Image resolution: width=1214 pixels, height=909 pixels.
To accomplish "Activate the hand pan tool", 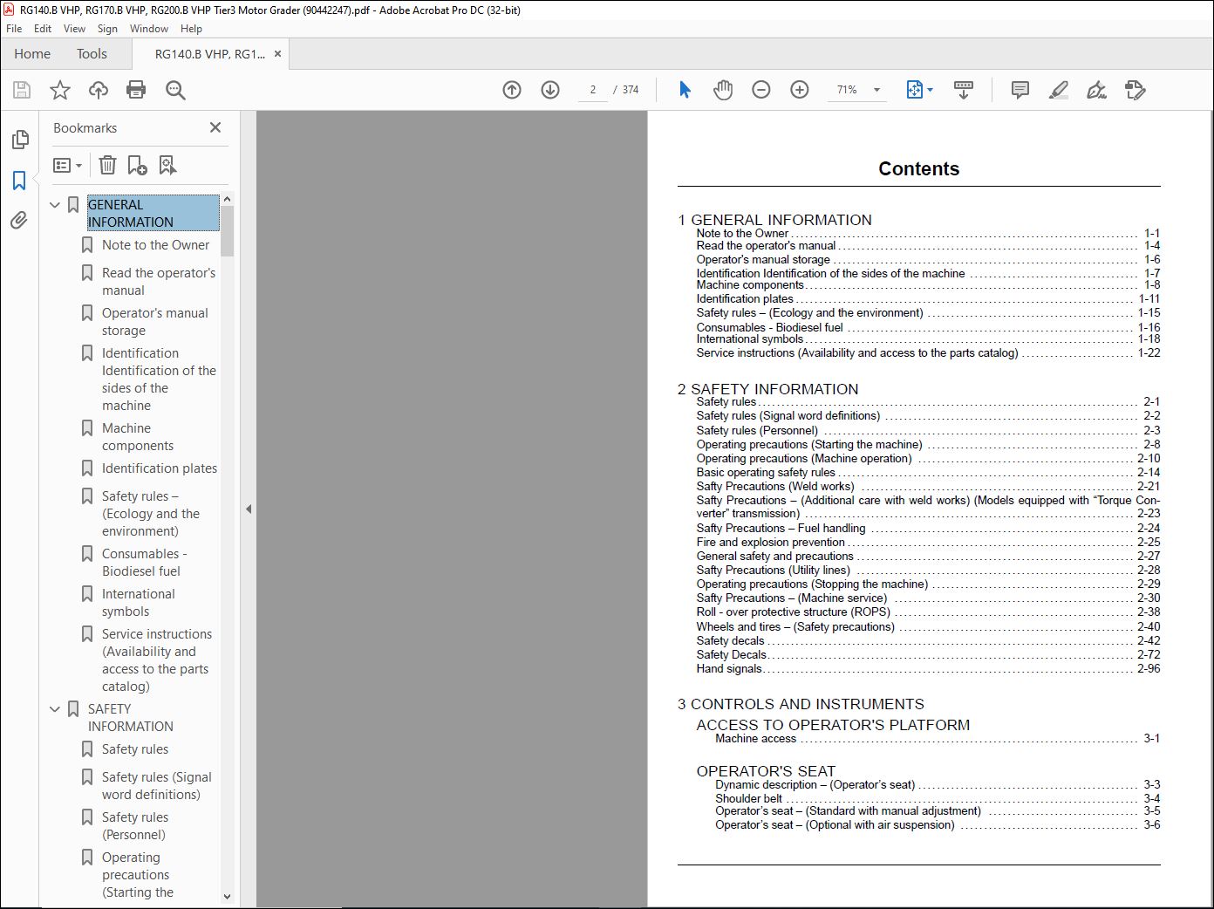I will (x=723, y=90).
